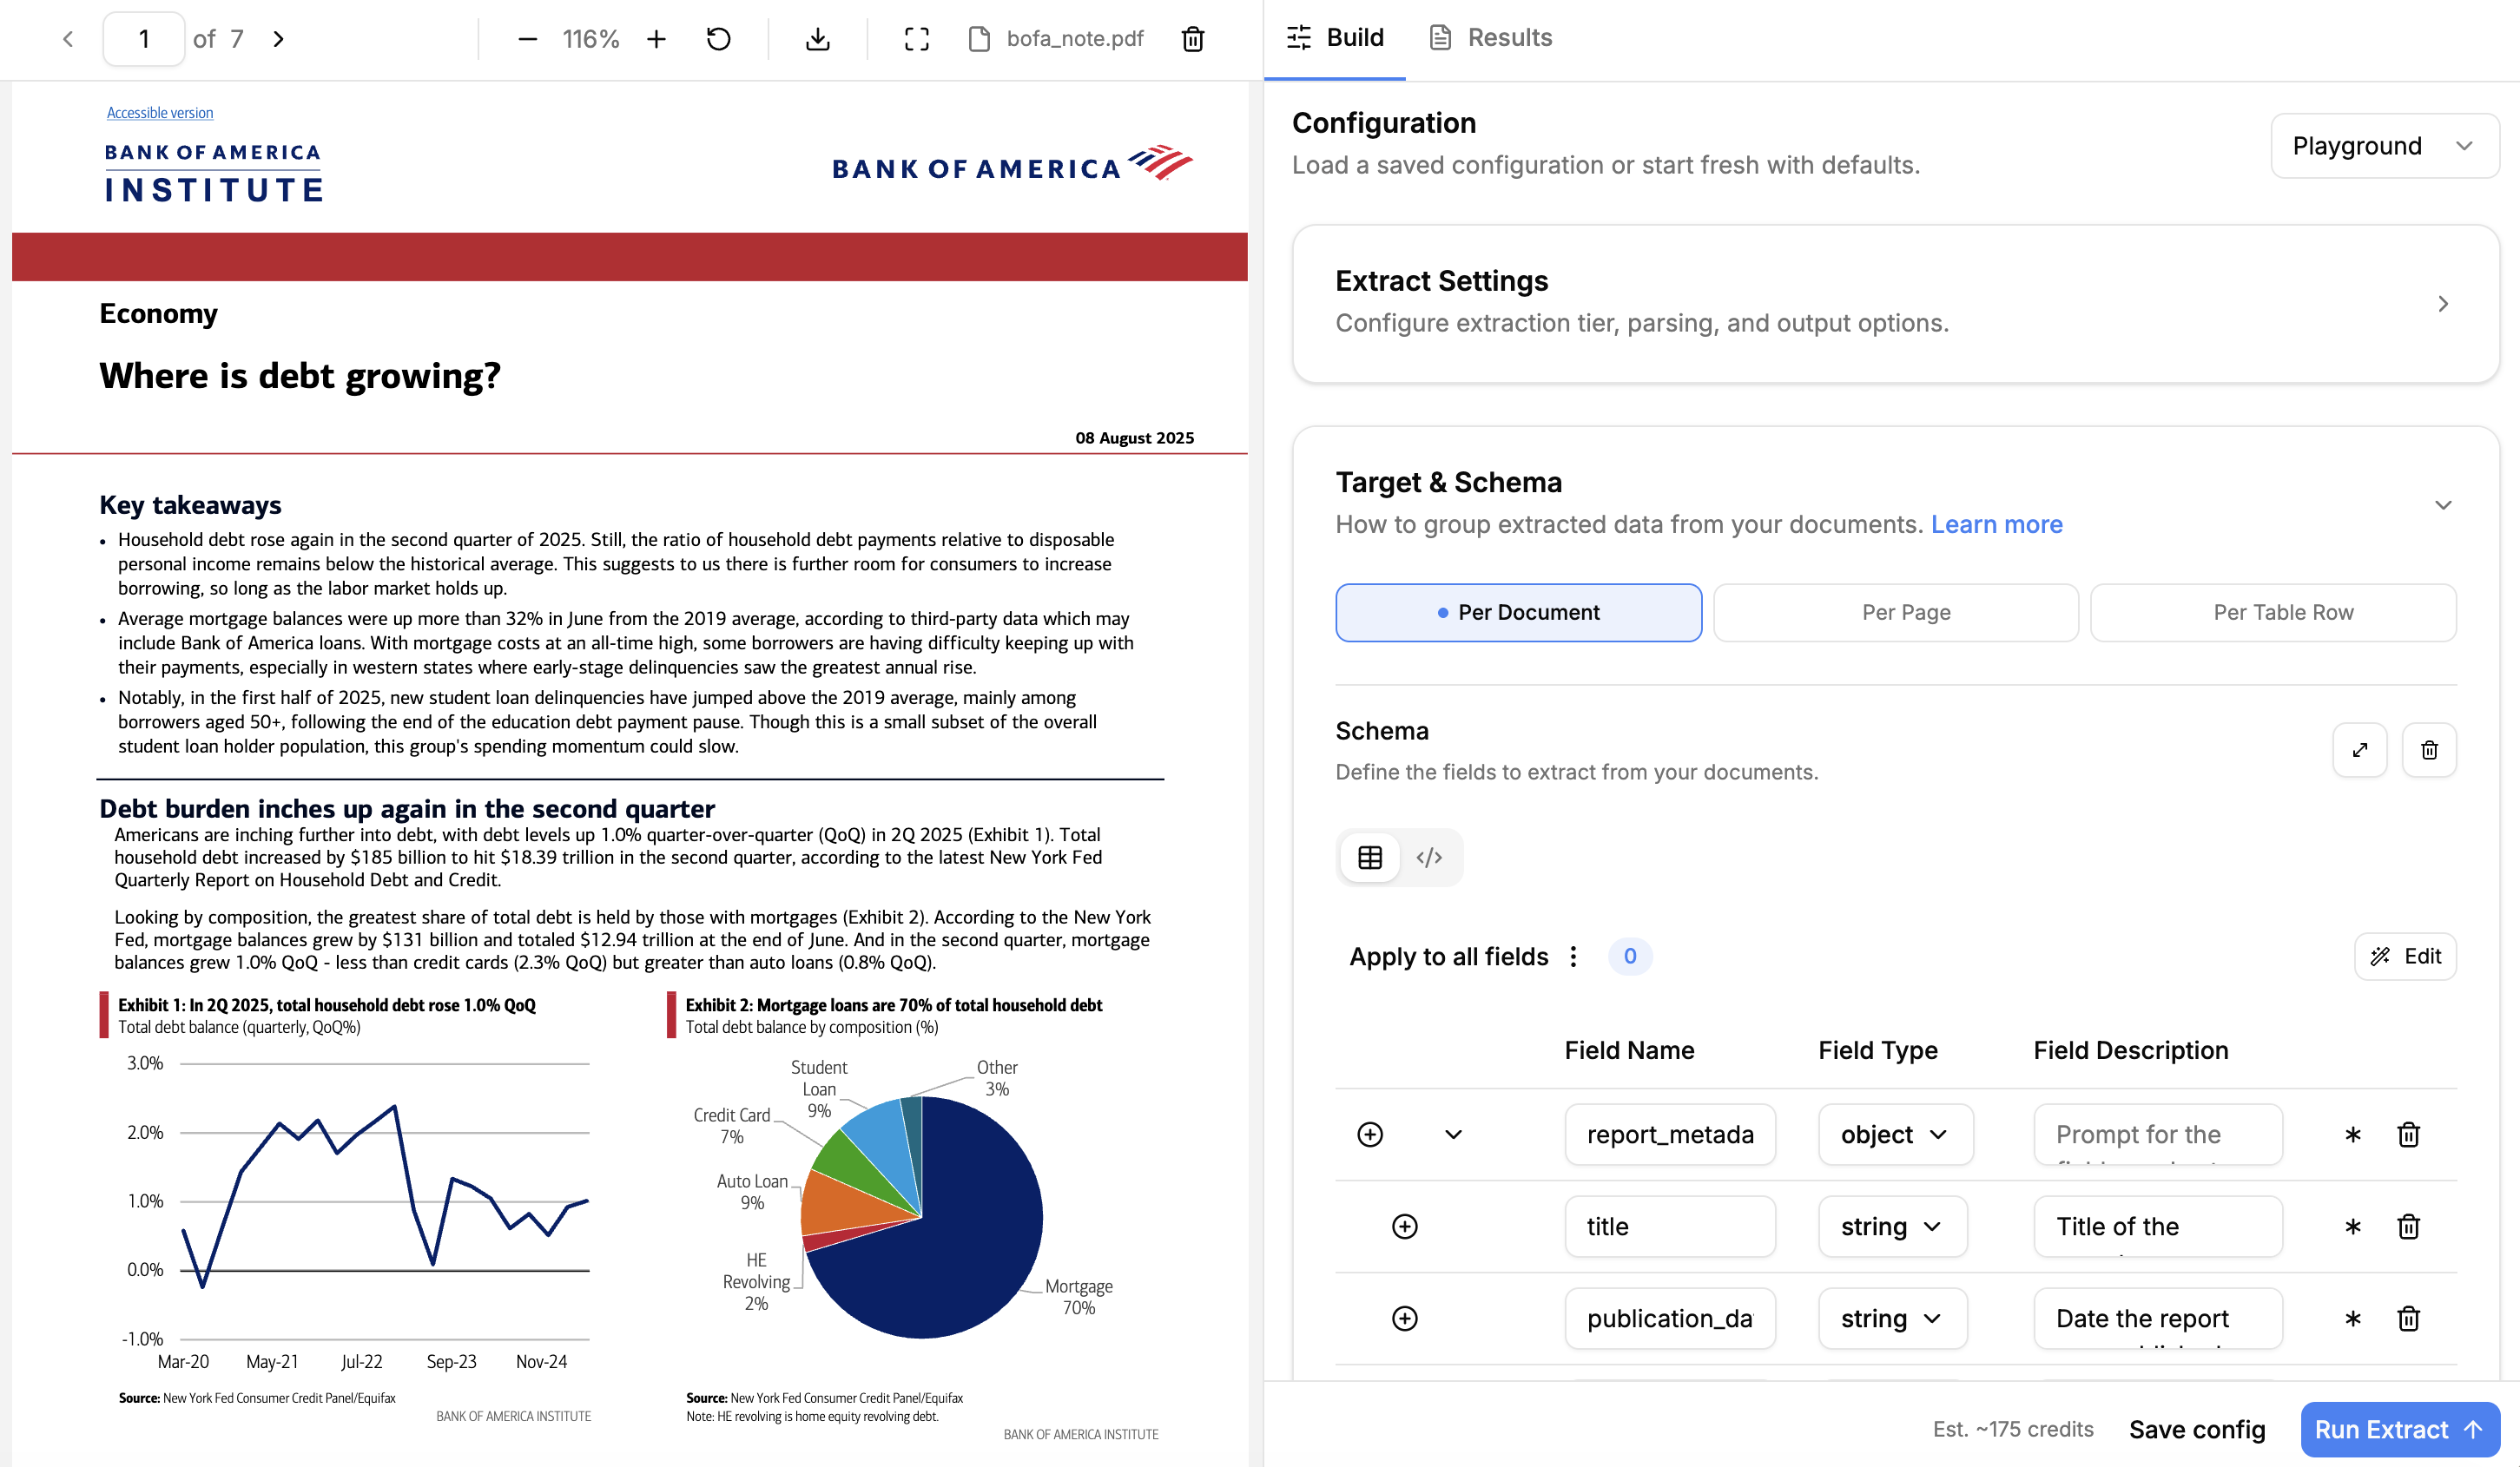The height and width of the screenshot is (1467, 2520).
Task: Click the page number input field
Action: pos(143,39)
